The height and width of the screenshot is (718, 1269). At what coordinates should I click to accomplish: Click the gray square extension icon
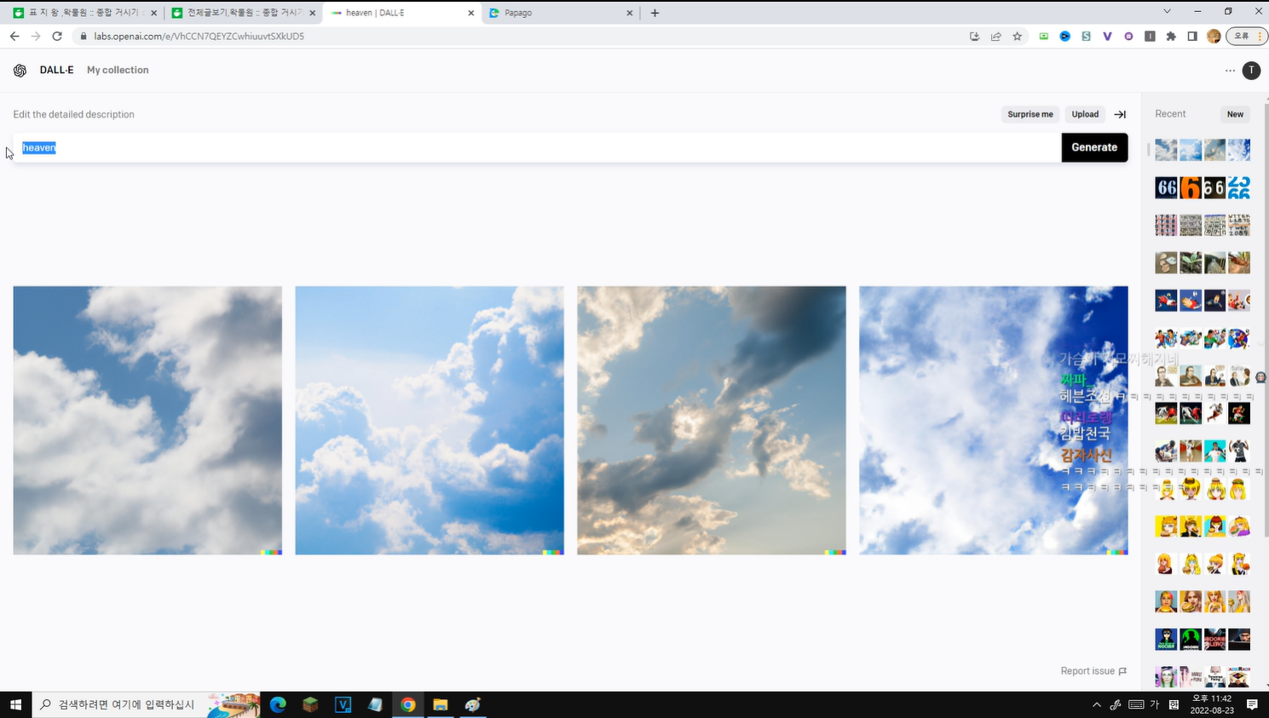point(1150,37)
